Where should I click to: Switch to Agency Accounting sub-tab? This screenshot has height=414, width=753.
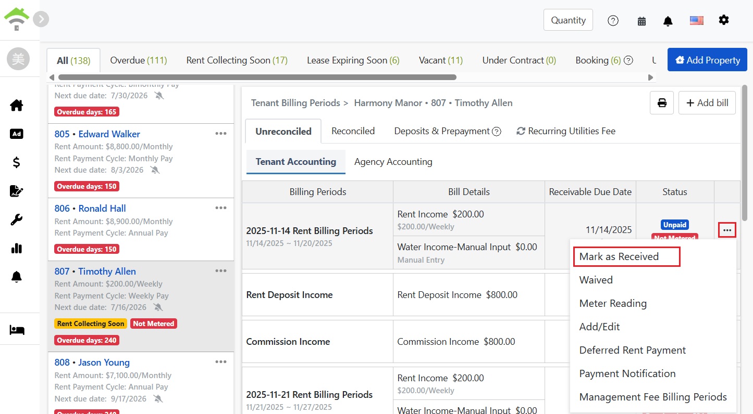[x=393, y=162]
